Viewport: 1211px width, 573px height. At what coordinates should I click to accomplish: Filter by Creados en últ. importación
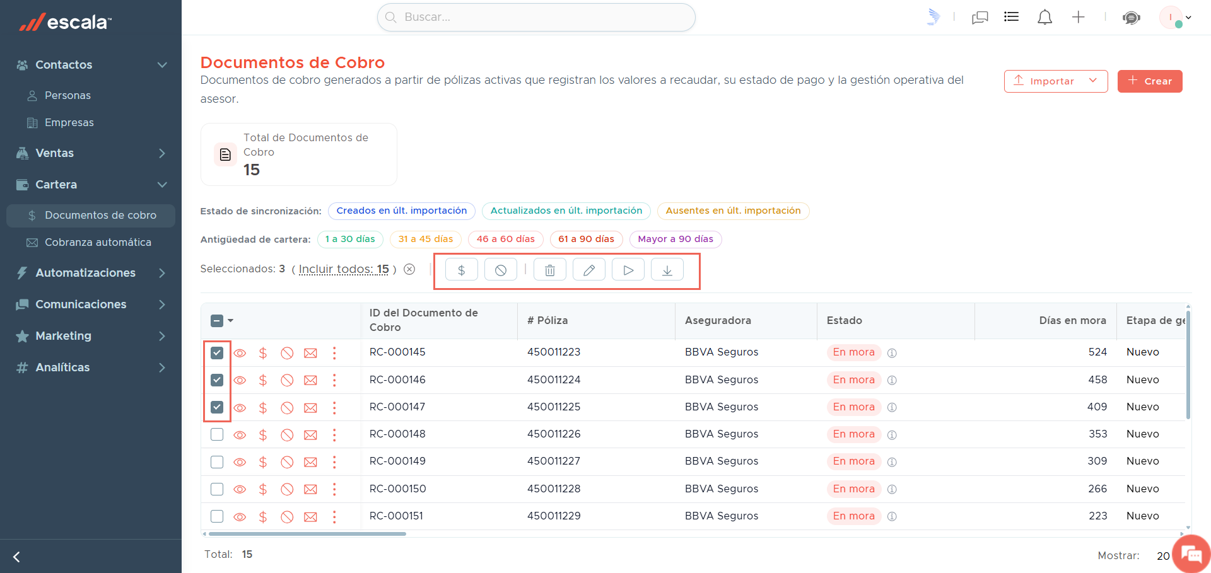402,211
